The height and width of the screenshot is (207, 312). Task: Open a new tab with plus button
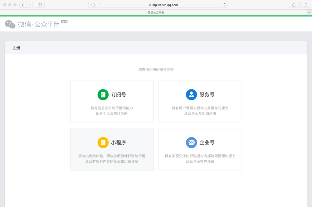(x=309, y=12)
